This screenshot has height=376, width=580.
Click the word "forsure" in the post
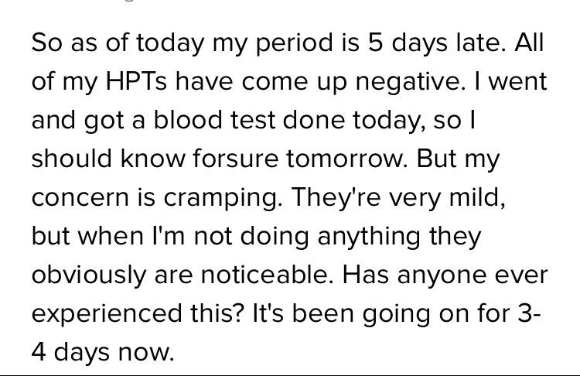[x=235, y=159]
